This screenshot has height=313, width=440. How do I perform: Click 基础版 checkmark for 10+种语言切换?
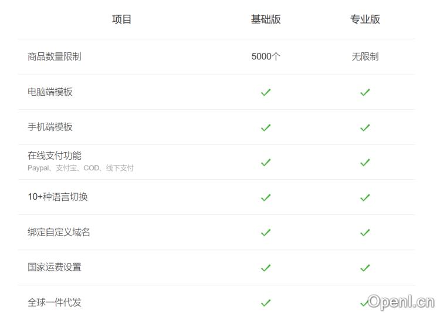[x=266, y=197]
